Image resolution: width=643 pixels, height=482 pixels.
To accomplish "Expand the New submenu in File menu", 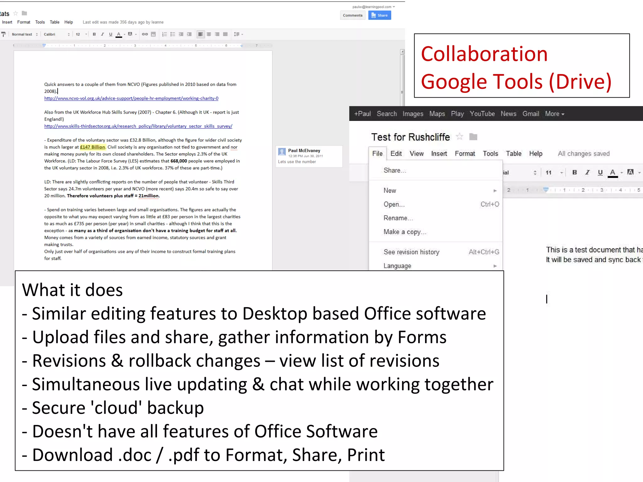I will 436,190.
